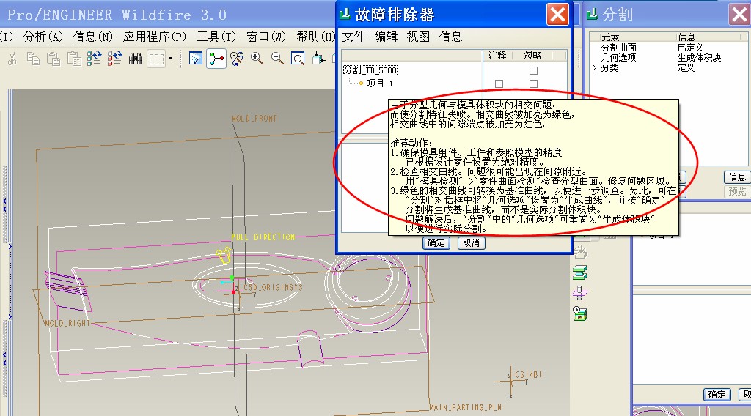The width and height of the screenshot is (751, 416).
Task: Click the Copy icon in toolbar
Action: [x=33, y=59]
